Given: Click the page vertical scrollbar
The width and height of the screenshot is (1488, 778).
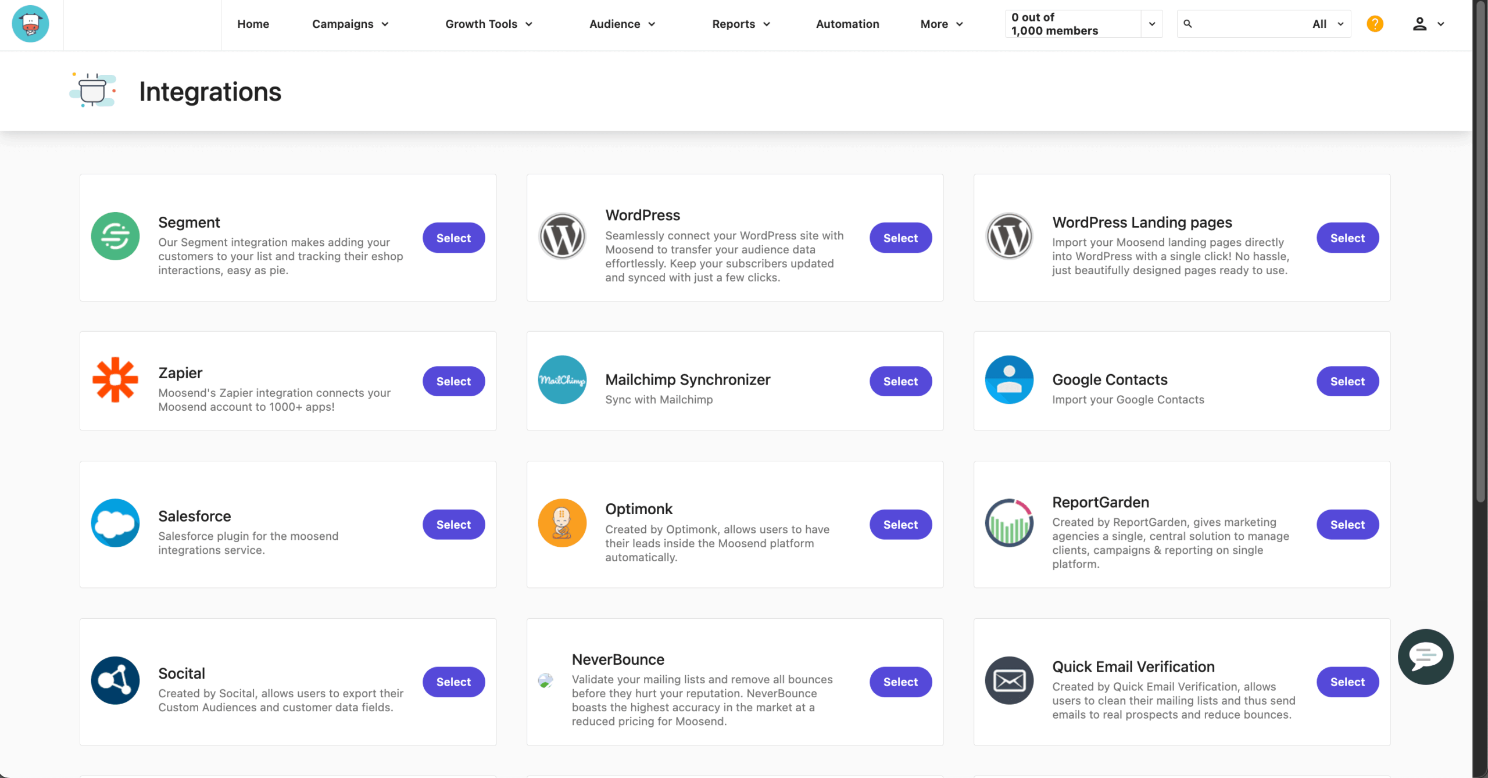Looking at the screenshot, I should pos(1481,251).
